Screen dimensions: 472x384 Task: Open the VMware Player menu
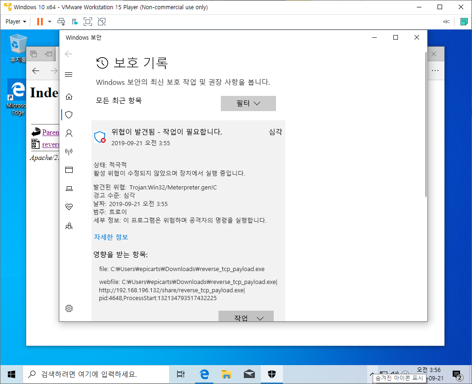point(16,22)
